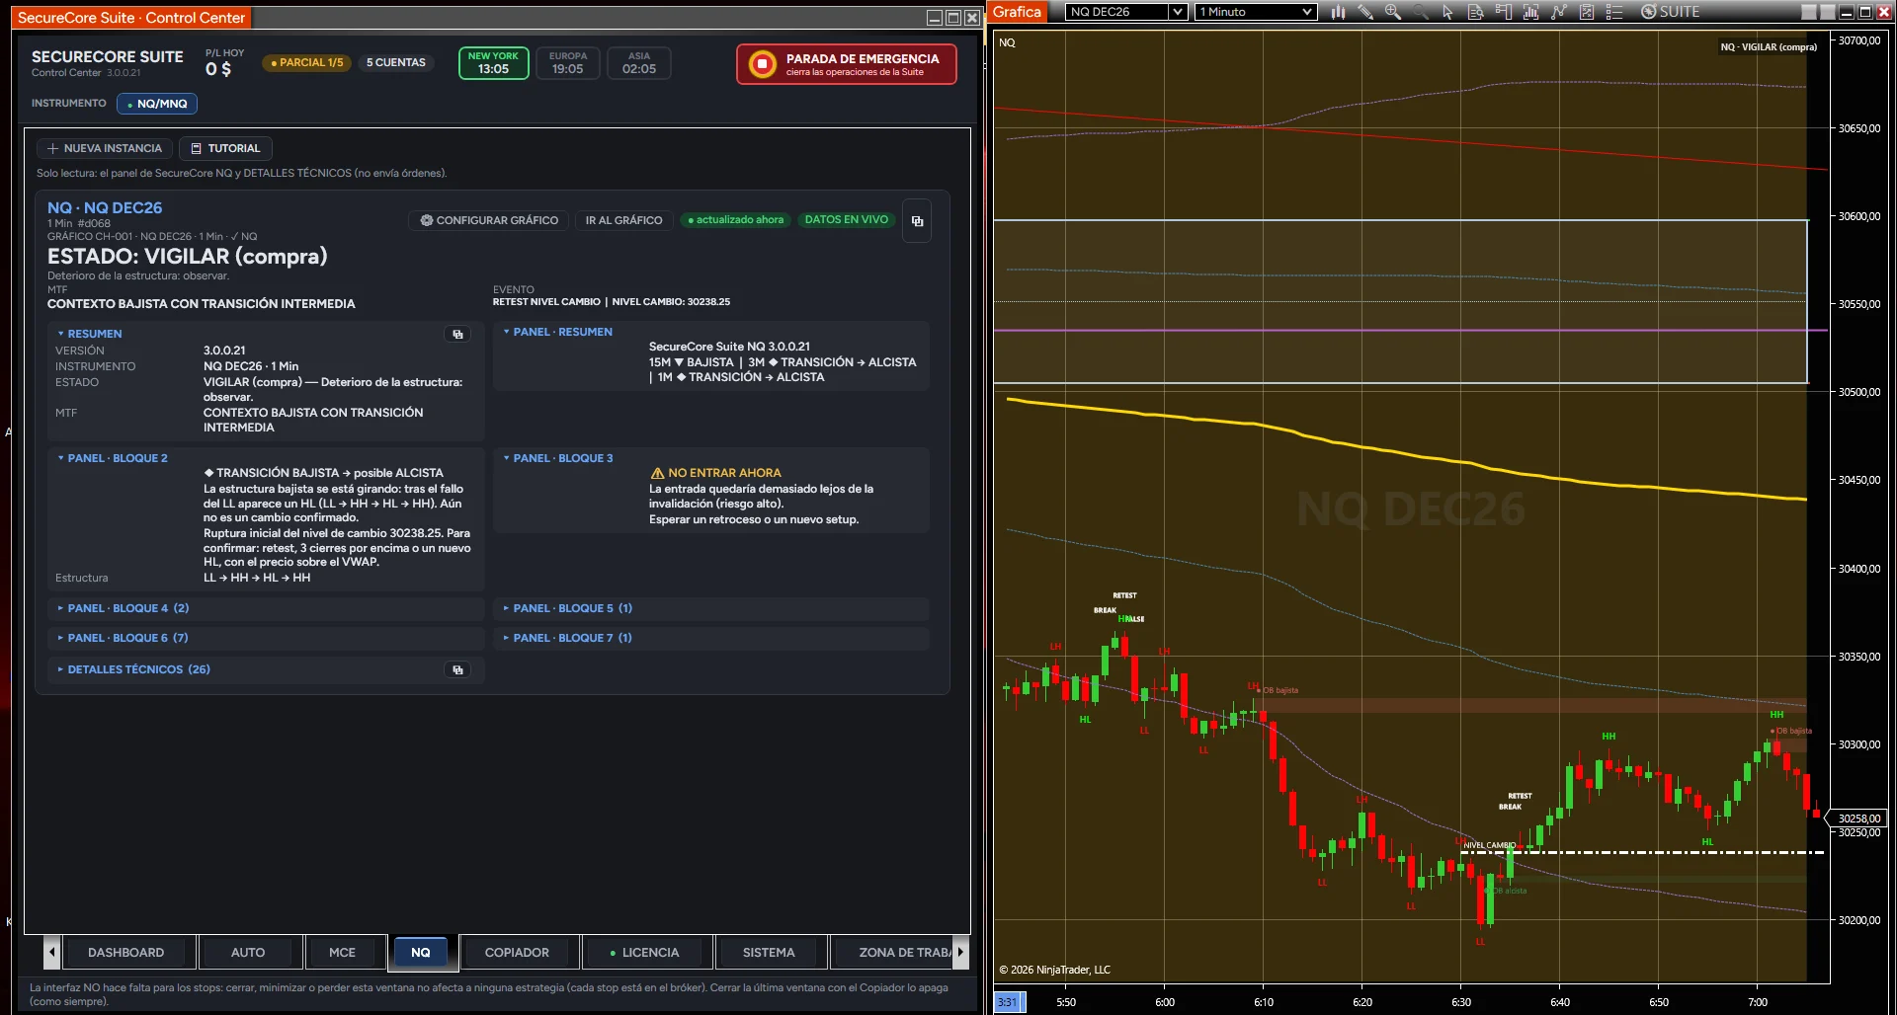1897x1015 pixels.
Task: Open the SISTEMA tab
Action: (769, 953)
